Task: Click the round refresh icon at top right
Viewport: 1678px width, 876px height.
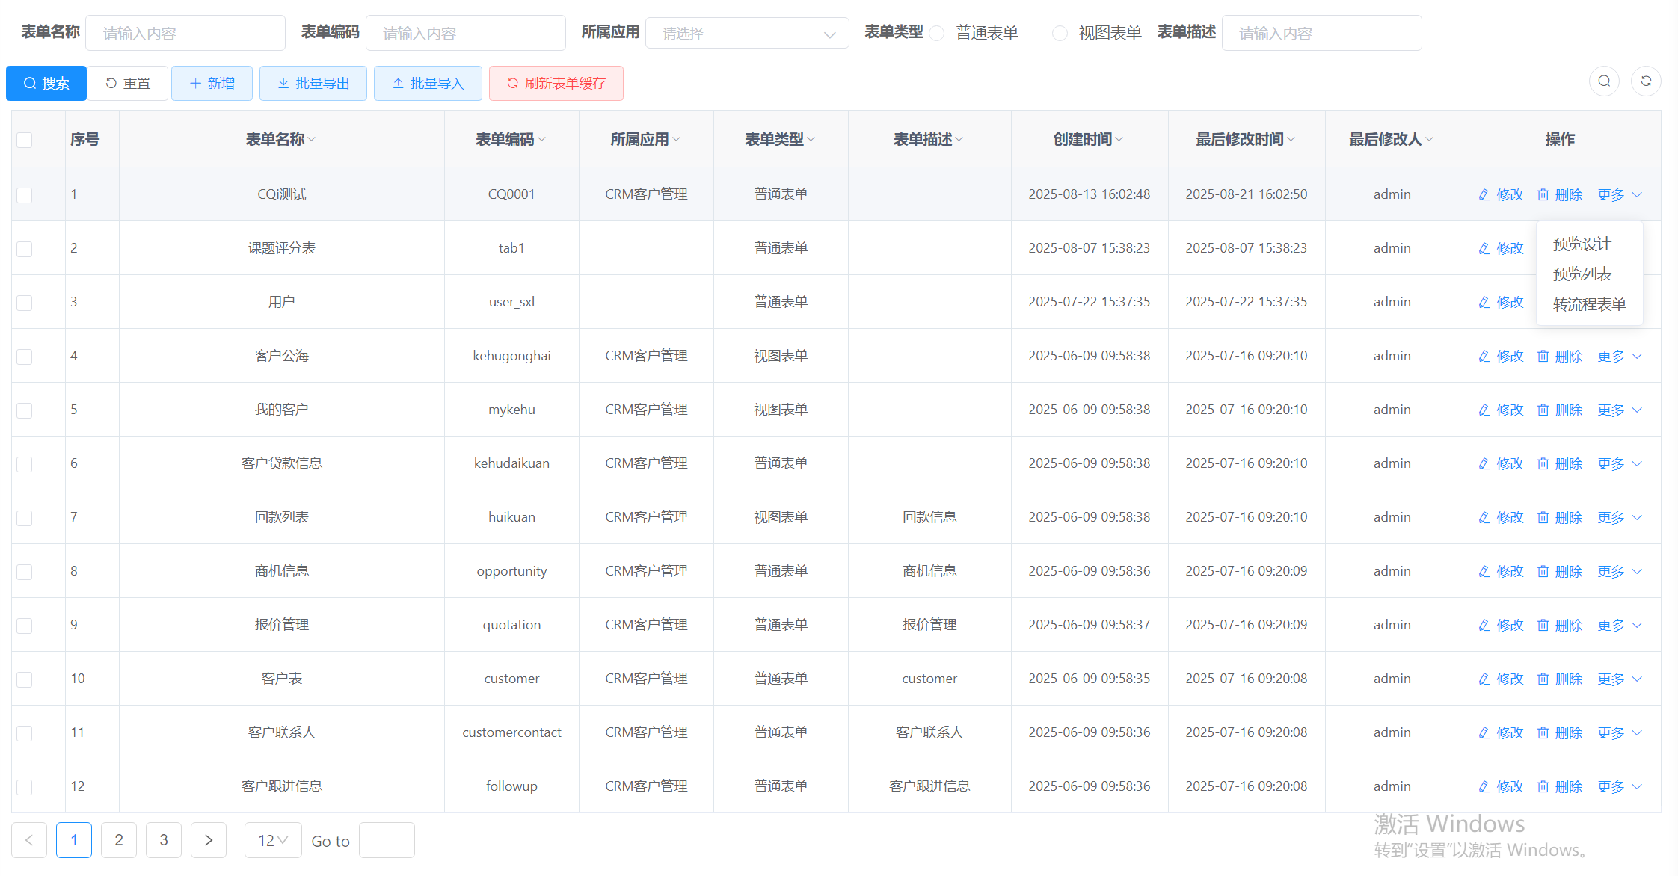Action: pos(1646,81)
